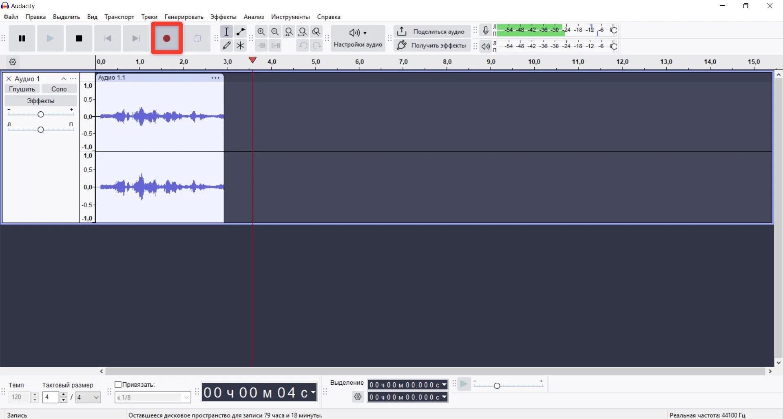
Task: Pause the recording
Action: 22,38
